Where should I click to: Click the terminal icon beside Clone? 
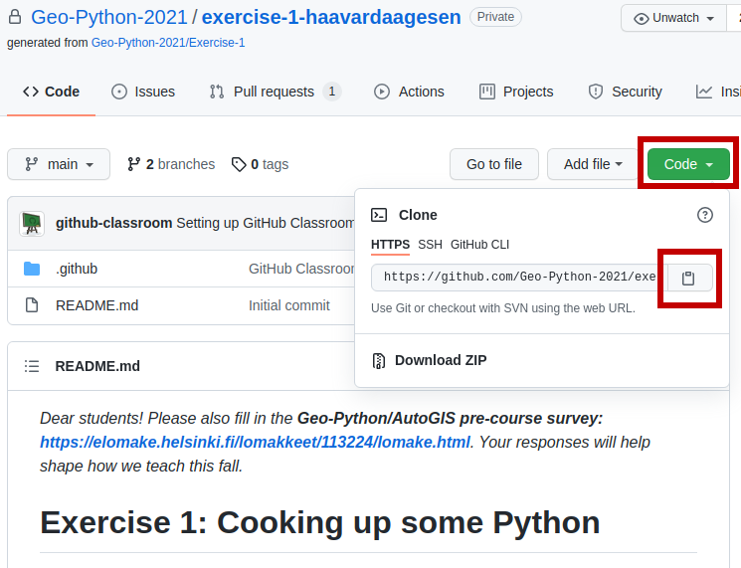coord(379,215)
